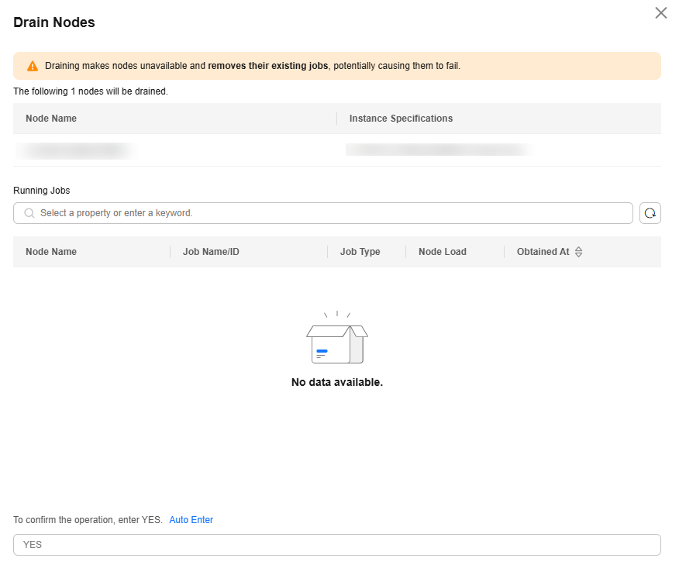
Task: Select the blurred instance specification cell
Action: click(x=438, y=150)
